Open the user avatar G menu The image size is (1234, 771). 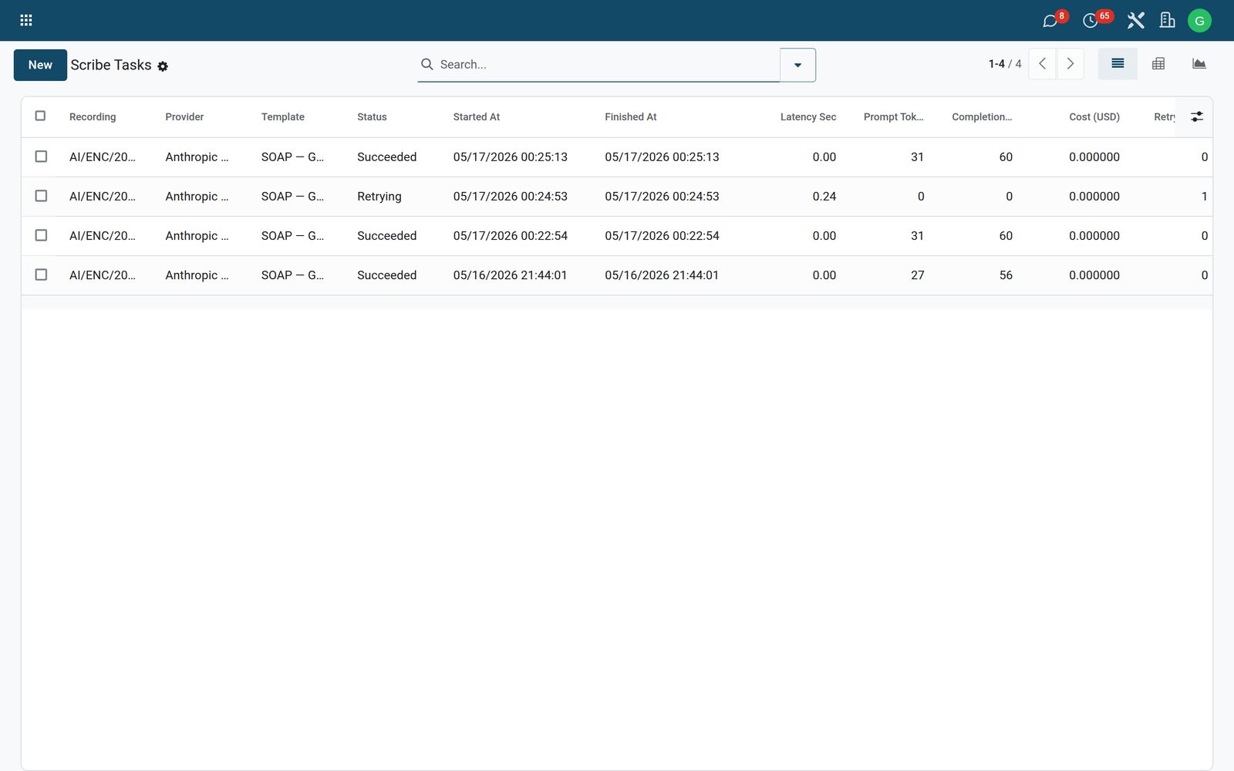[x=1199, y=21]
